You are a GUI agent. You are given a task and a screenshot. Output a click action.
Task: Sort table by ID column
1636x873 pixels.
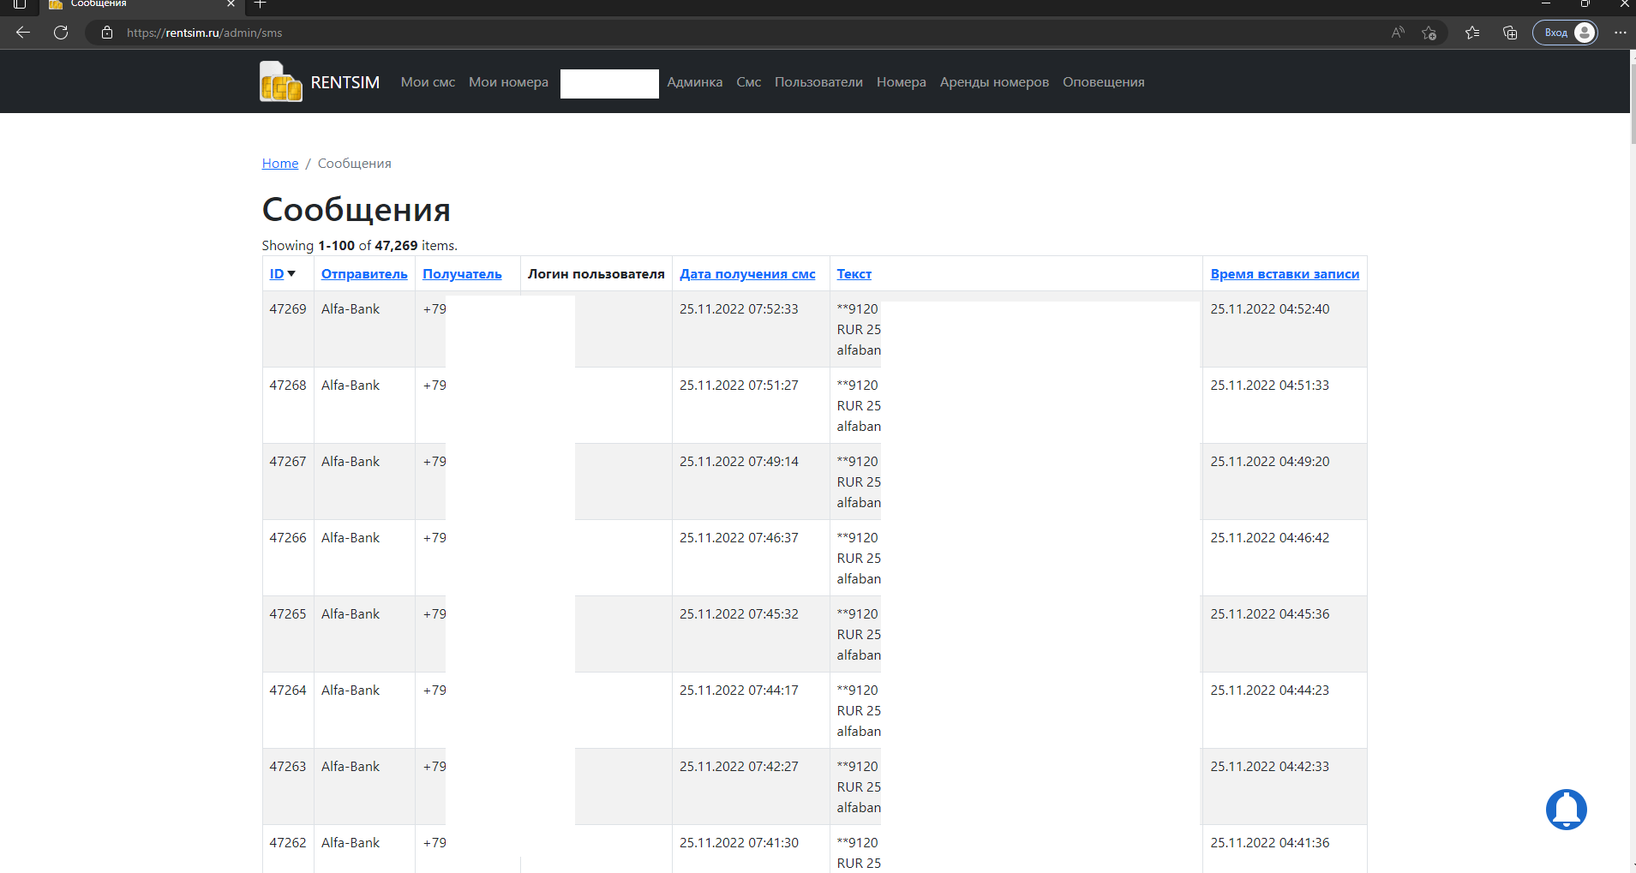tap(277, 274)
